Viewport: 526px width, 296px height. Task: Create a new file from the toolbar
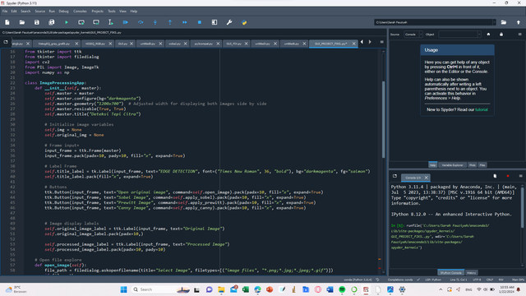tap(7, 22)
